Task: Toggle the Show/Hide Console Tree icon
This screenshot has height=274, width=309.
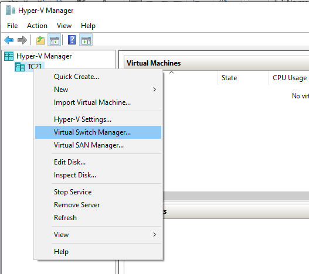Action: [54, 40]
